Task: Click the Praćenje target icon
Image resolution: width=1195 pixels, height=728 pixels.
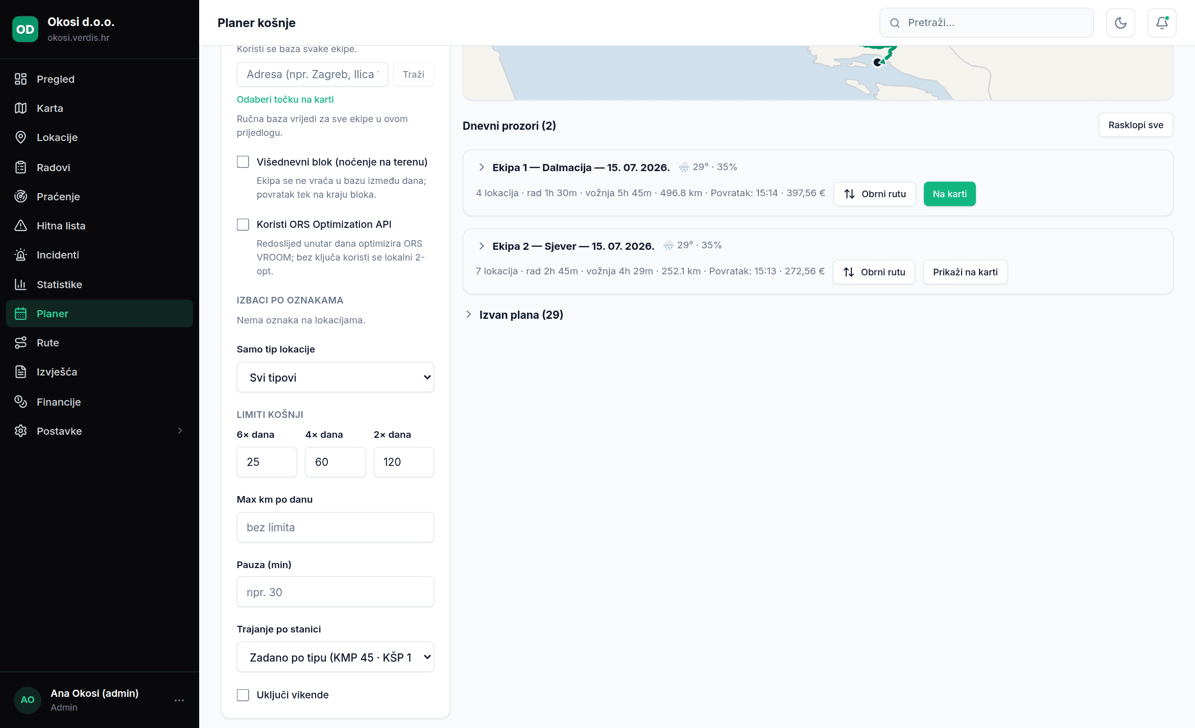Action: click(x=20, y=196)
